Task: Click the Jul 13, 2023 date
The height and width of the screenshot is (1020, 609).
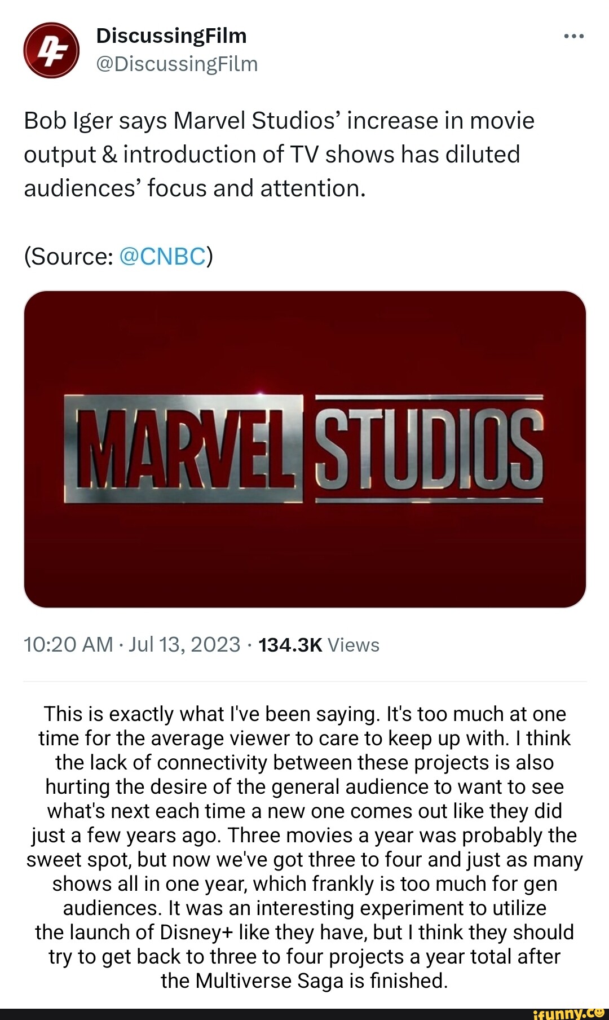Action: (x=184, y=644)
